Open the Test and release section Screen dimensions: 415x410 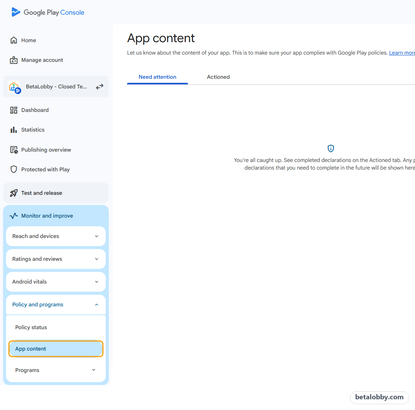(x=56, y=193)
